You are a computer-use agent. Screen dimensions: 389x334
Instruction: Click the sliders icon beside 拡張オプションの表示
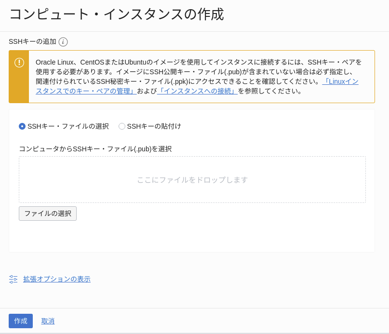pos(13,279)
